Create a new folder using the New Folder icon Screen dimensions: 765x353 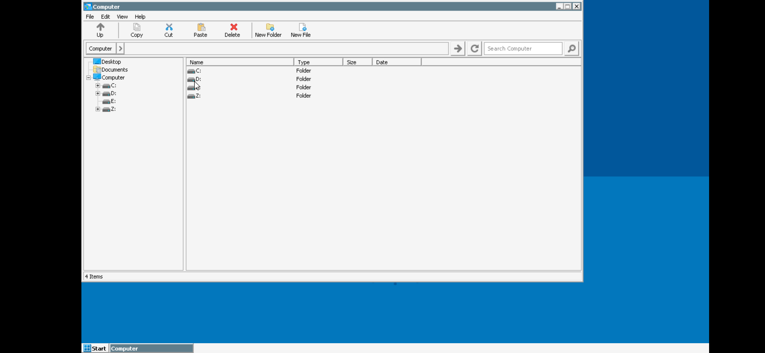268,30
